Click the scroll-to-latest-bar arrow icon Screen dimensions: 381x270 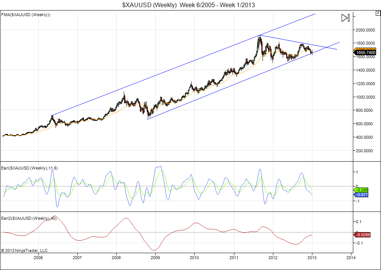[345, 18]
